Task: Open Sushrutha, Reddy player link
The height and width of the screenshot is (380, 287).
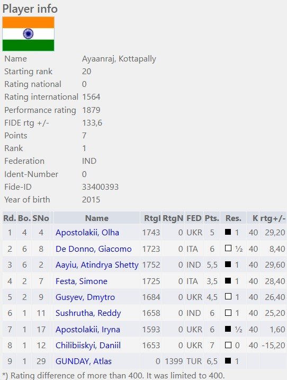Action: 88,313
